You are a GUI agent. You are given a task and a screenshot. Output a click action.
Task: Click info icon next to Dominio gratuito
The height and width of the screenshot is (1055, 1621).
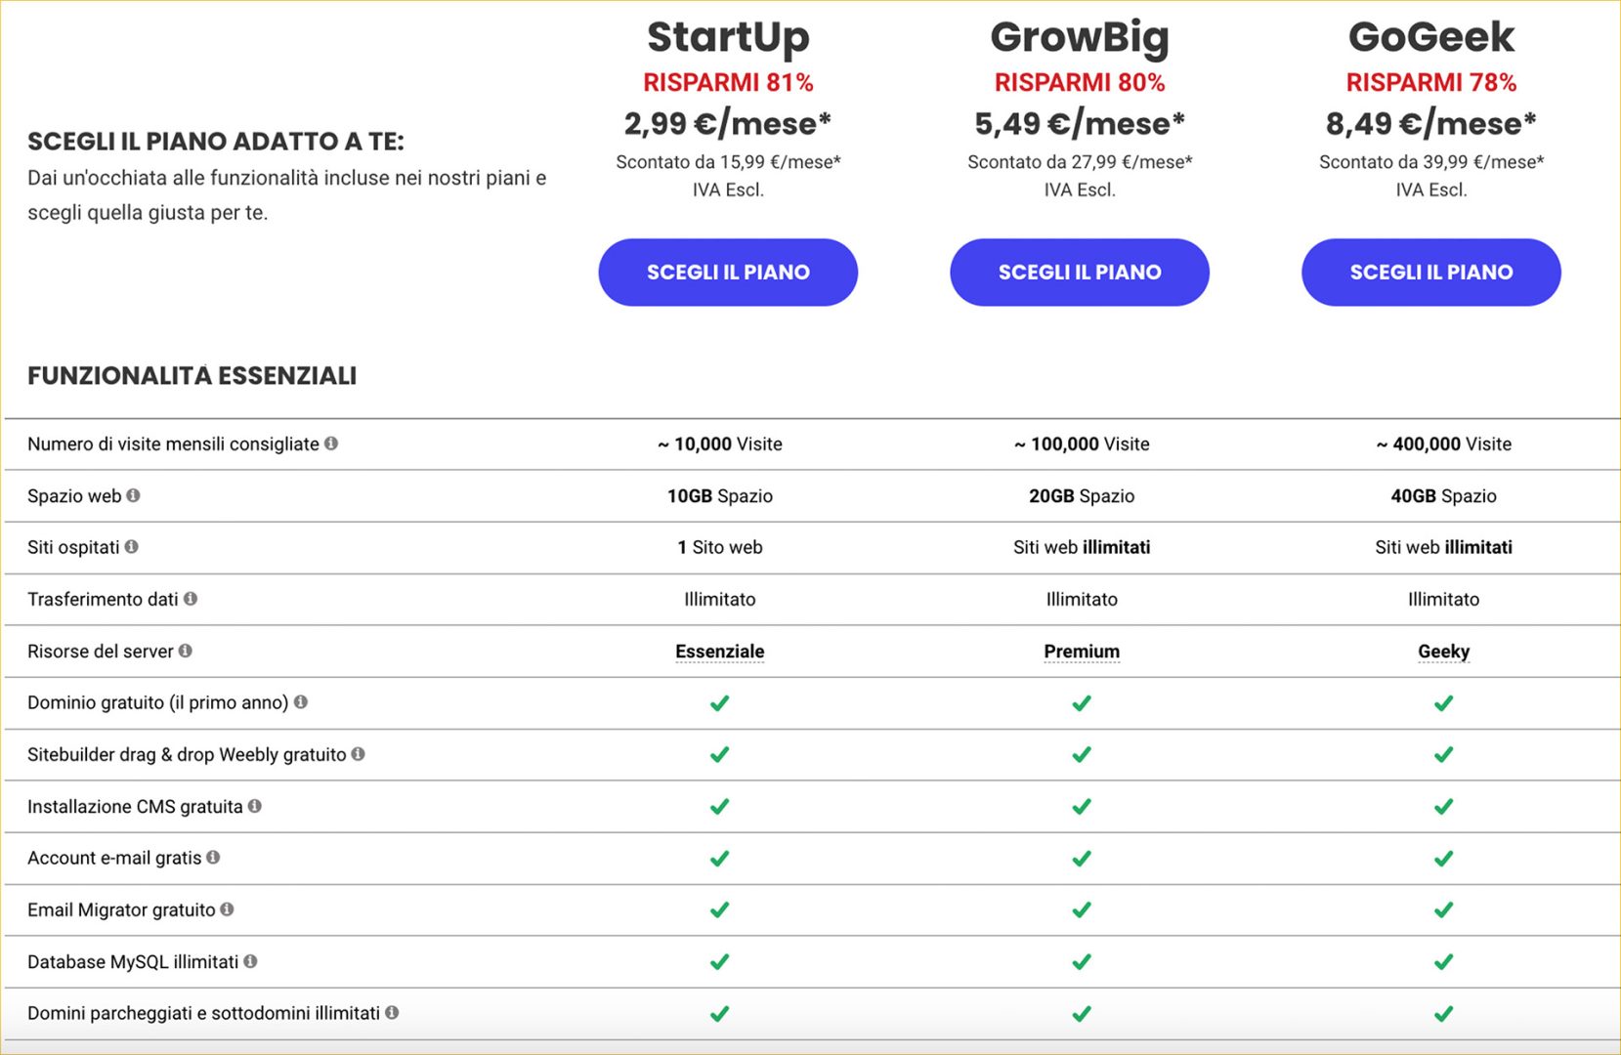coord(301,702)
